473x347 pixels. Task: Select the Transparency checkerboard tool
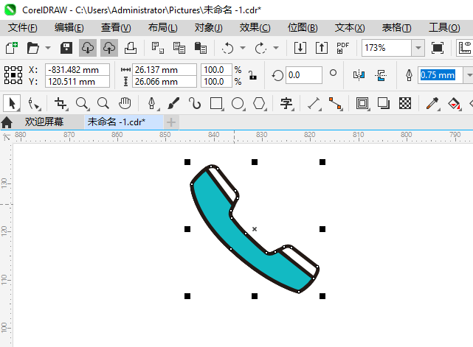tap(405, 104)
